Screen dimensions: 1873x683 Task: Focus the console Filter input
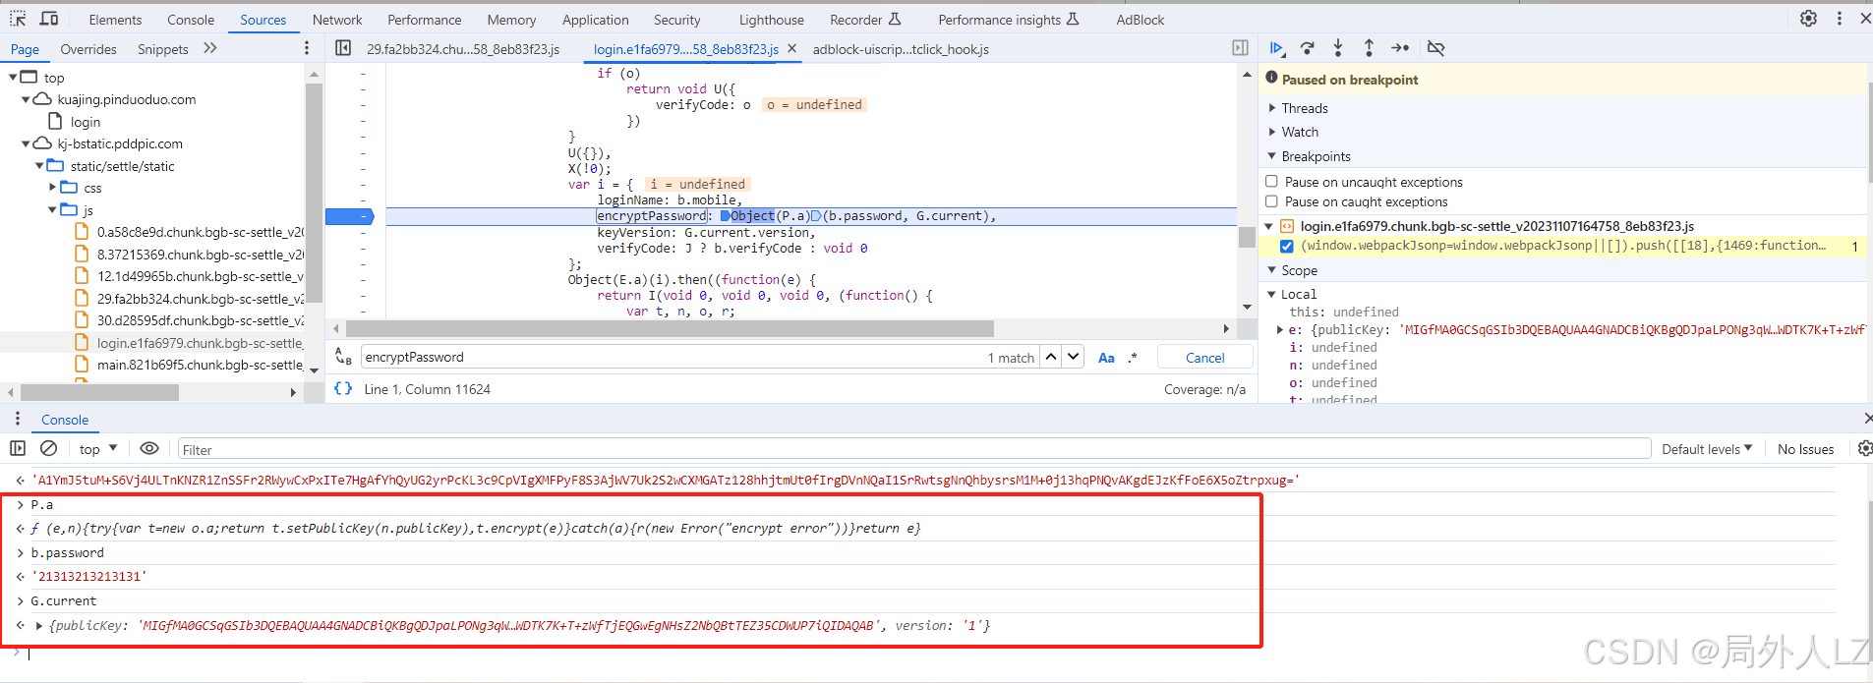coord(913,449)
